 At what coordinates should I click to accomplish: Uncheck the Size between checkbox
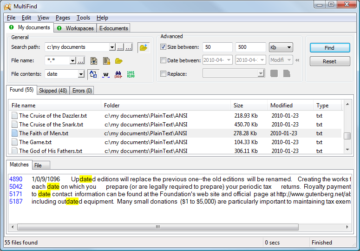pos(163,47)
